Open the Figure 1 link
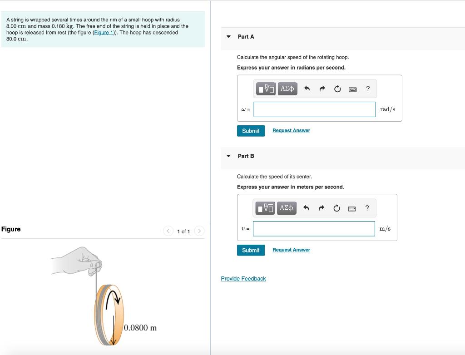Viewport: 465px width, 355px height. (x=104, y=32)
